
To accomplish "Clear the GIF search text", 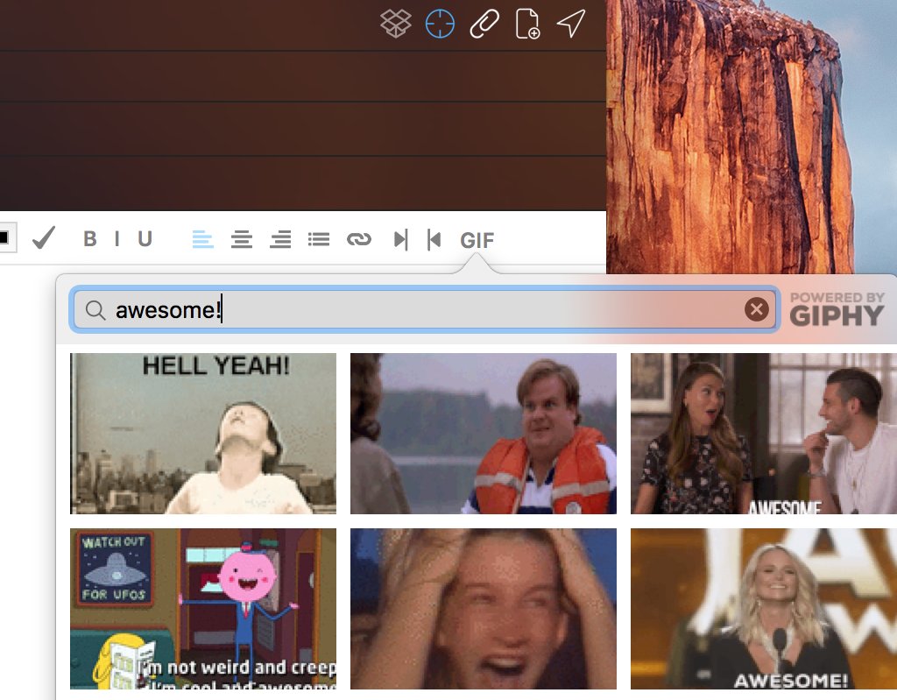I will (x=756, y=309).
